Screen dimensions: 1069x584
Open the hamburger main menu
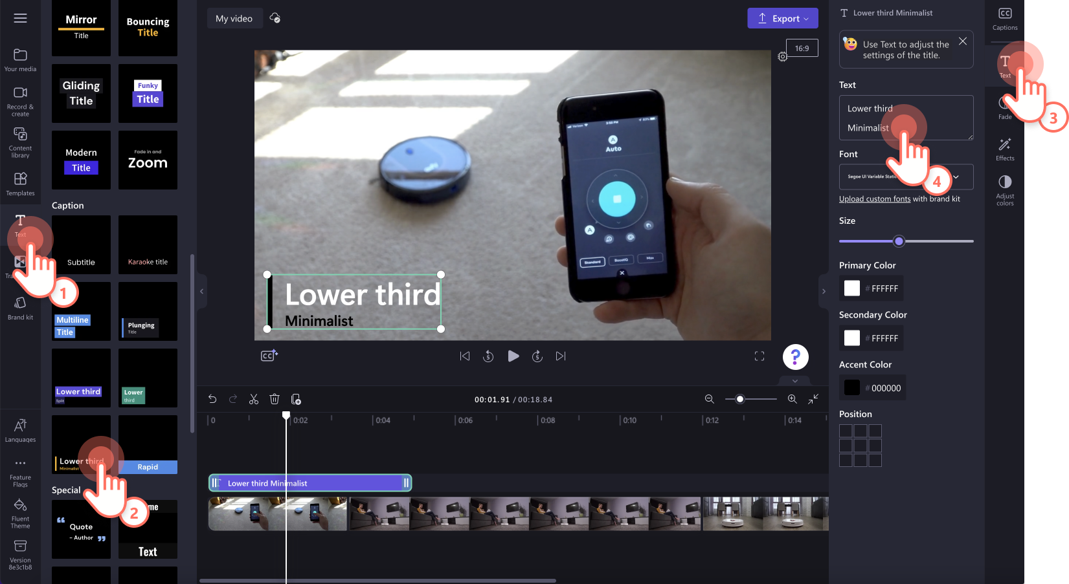pyautogui.click(x=20, y=18)
